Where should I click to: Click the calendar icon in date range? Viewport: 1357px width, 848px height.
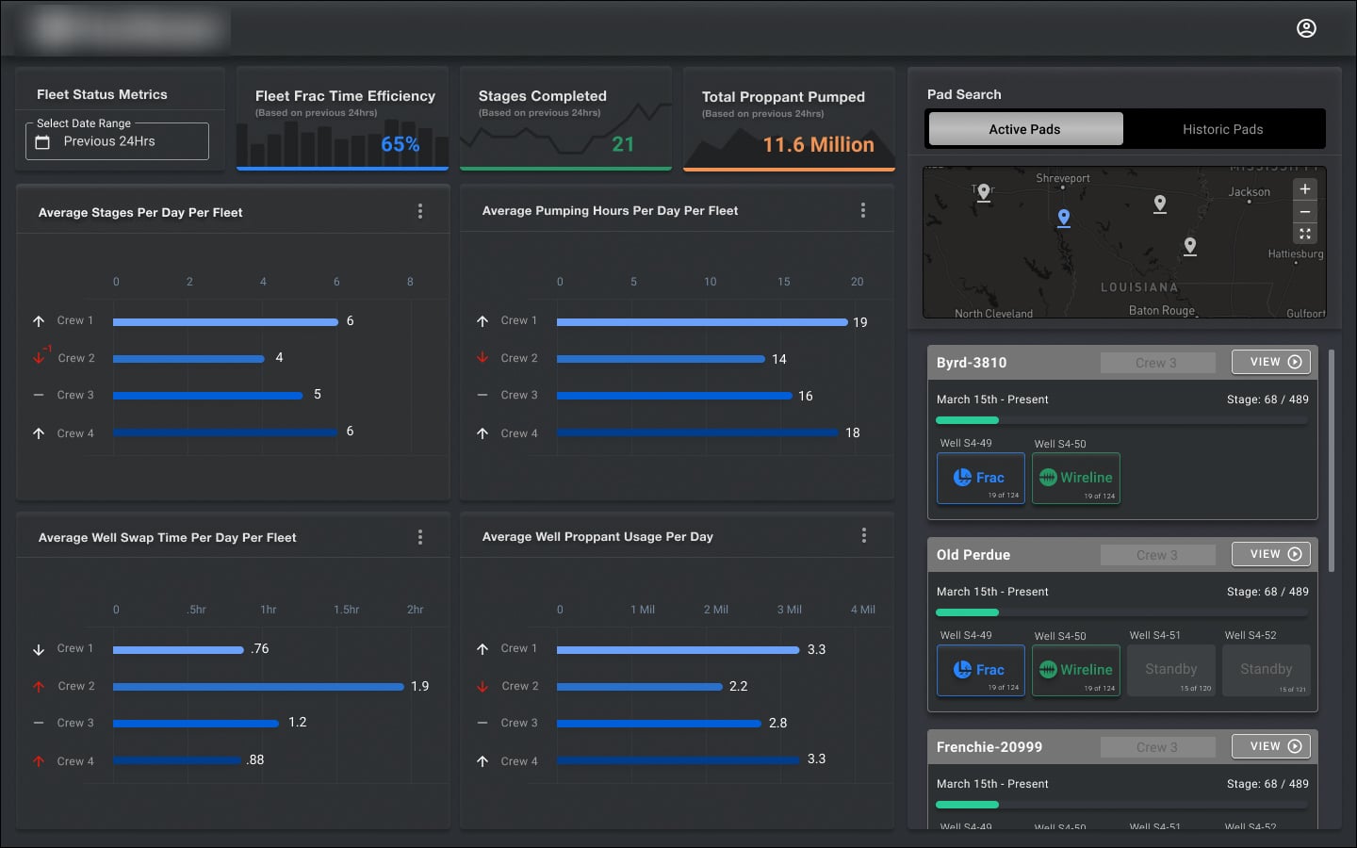[42, 142]
